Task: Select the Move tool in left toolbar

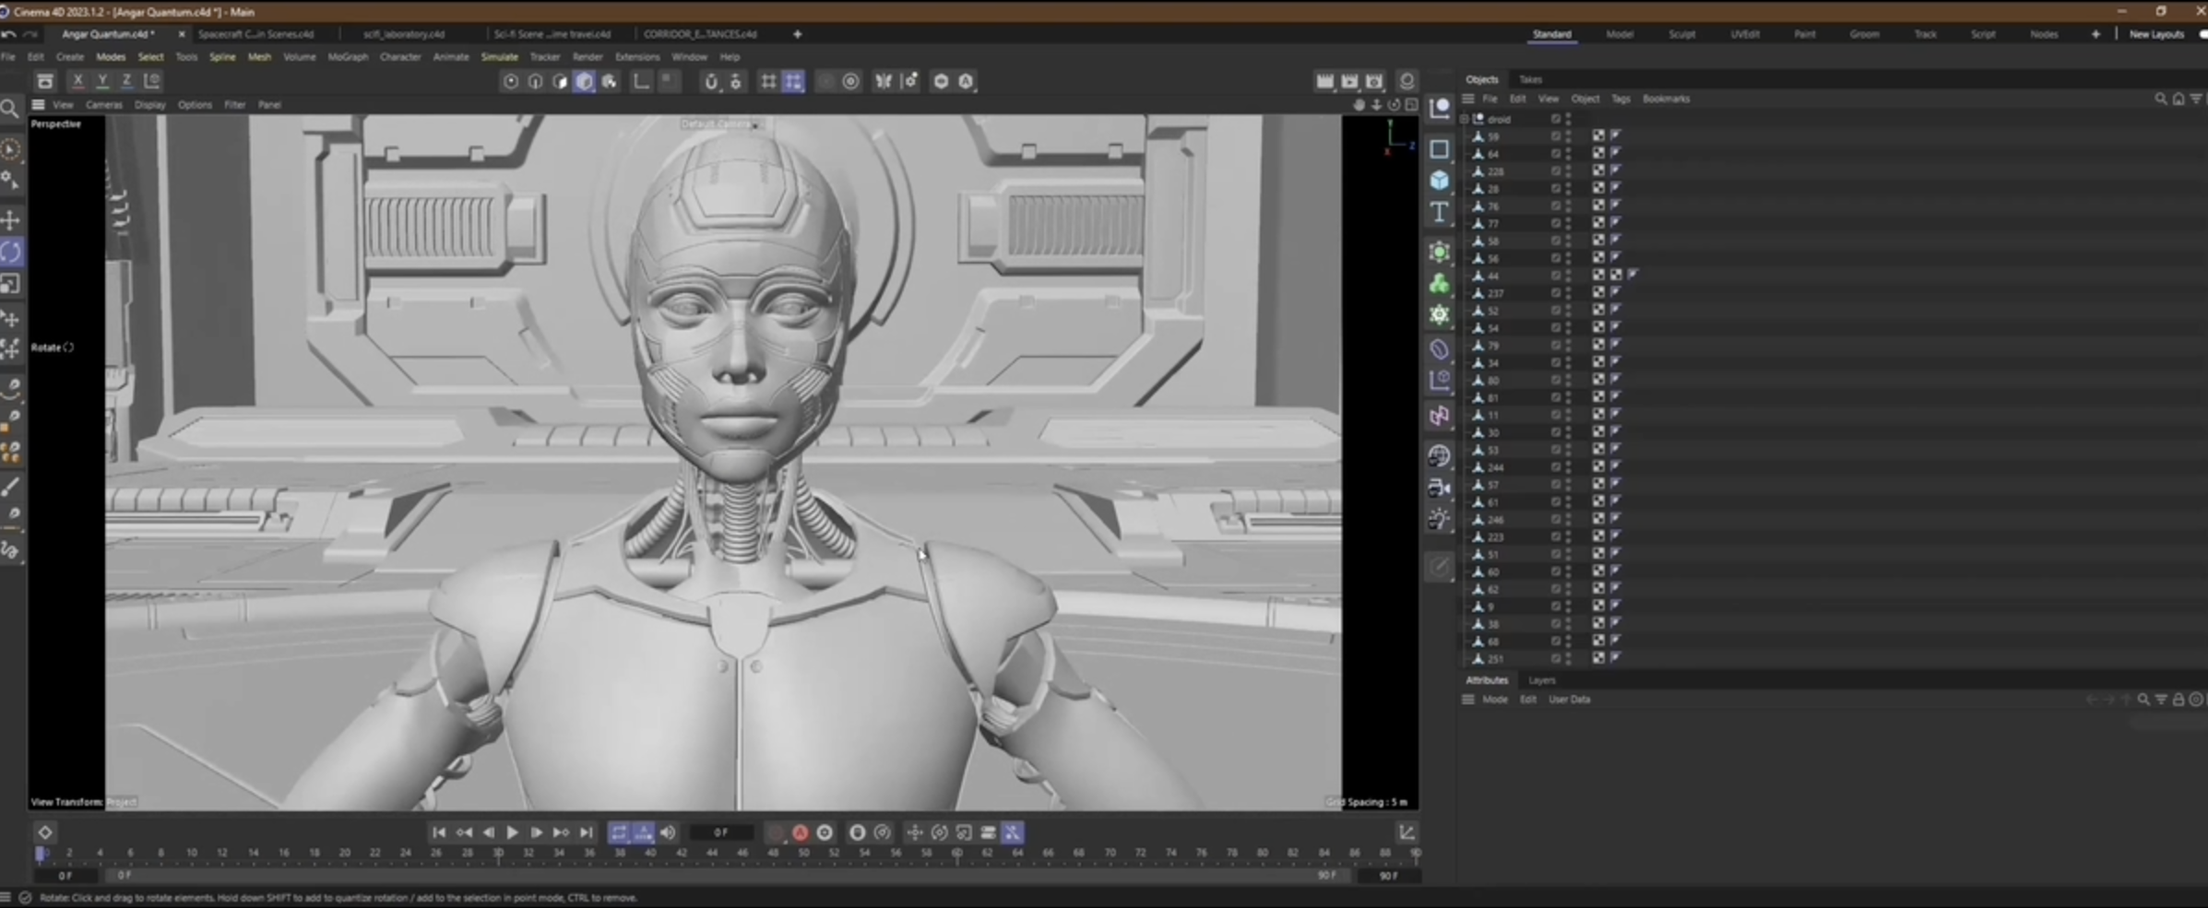Action: pos(11,220)
